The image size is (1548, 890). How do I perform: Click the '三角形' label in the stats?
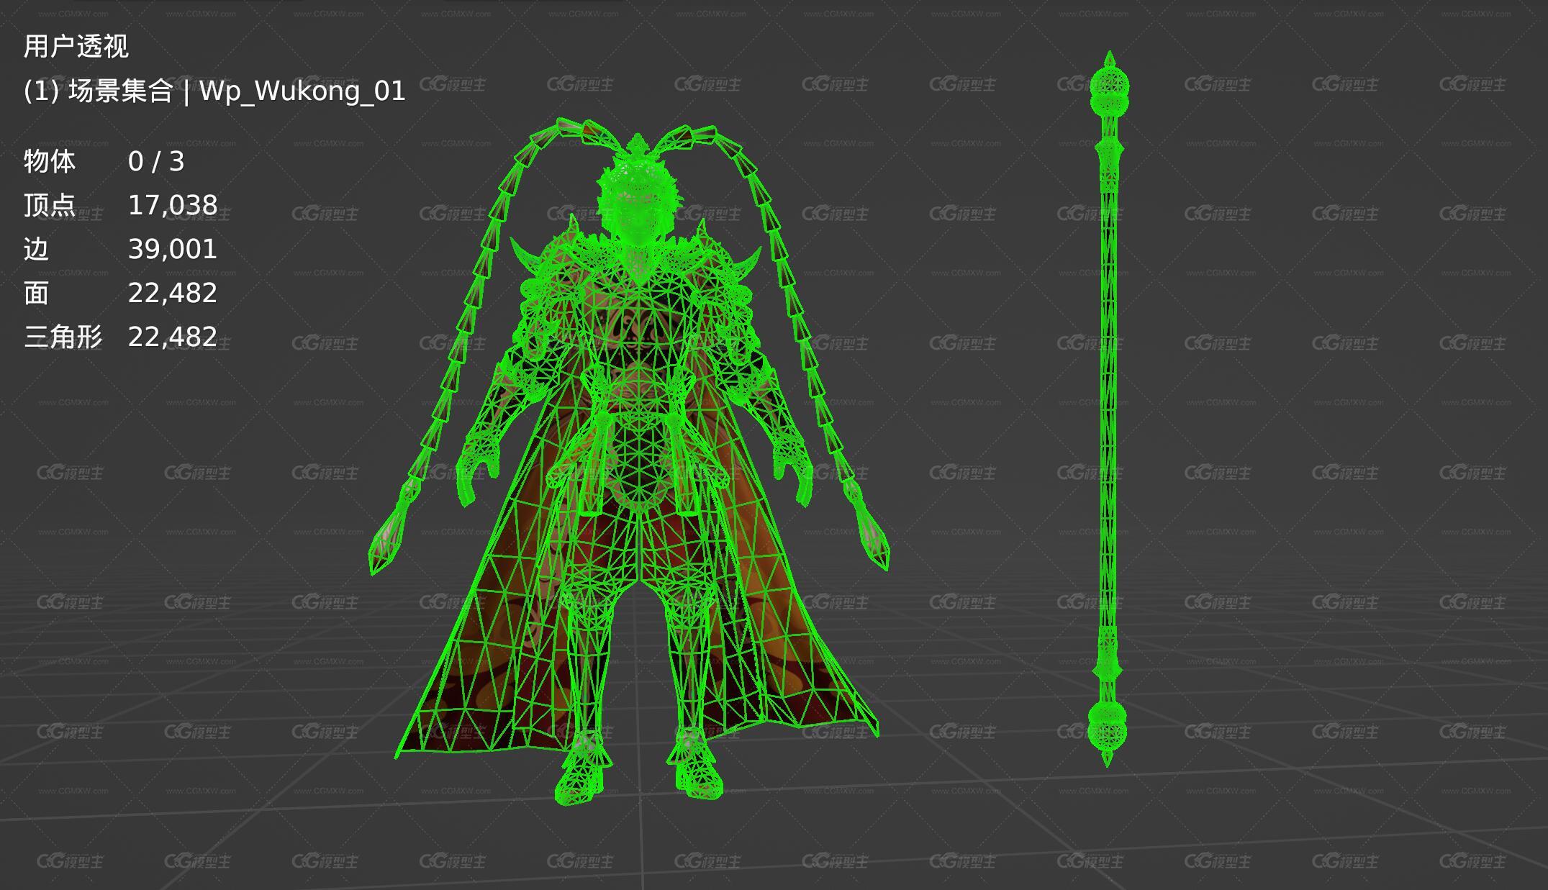(x=63, y=337)
